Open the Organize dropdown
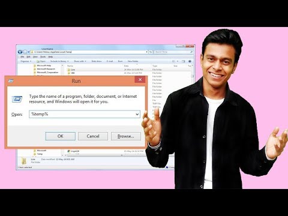This screenshot has width=288, height=216. click(x=26, y=61)
